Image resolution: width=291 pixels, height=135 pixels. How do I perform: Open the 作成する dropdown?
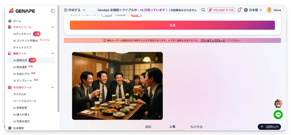tap(75, 10)
